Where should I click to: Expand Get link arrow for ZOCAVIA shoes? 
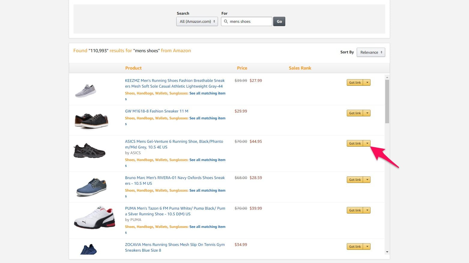tap(367, 247)
